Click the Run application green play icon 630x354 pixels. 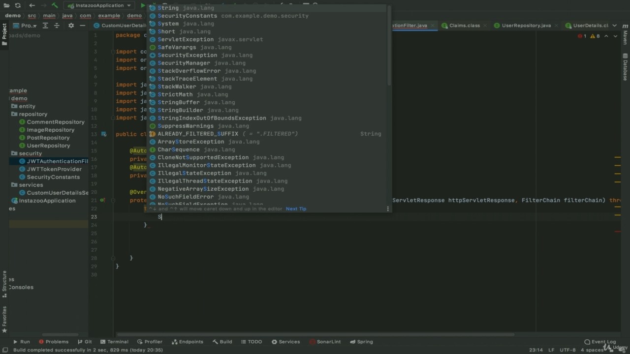143,5
